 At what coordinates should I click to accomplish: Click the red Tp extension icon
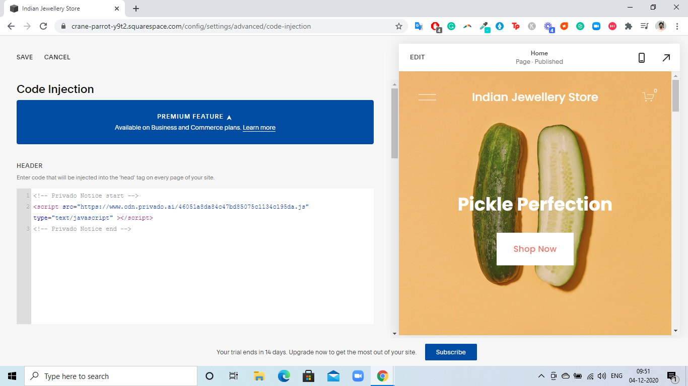[516, 26]
